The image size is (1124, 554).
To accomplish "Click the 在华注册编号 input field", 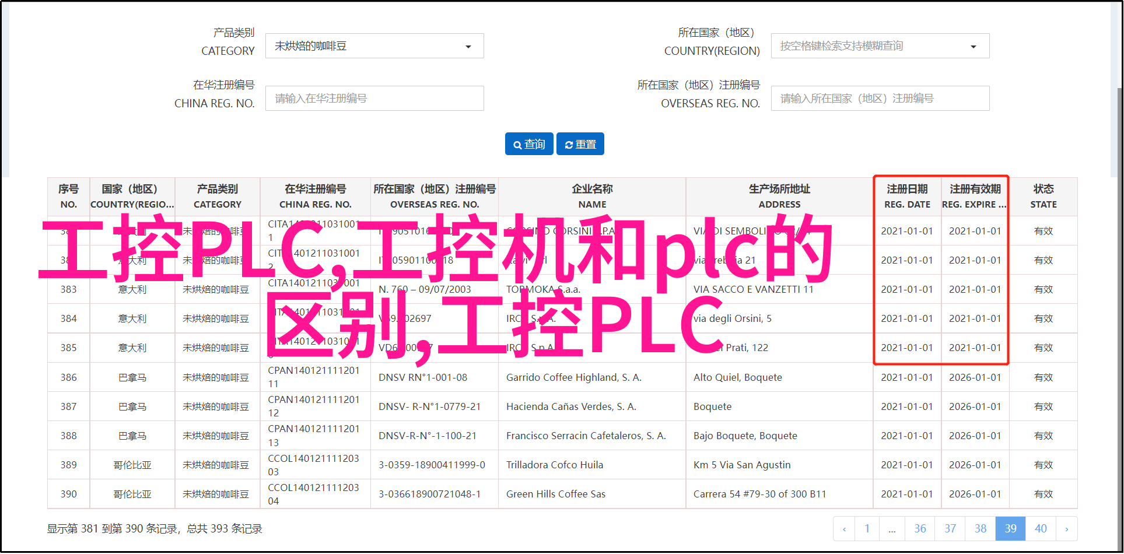I will [x=374, y=99].
